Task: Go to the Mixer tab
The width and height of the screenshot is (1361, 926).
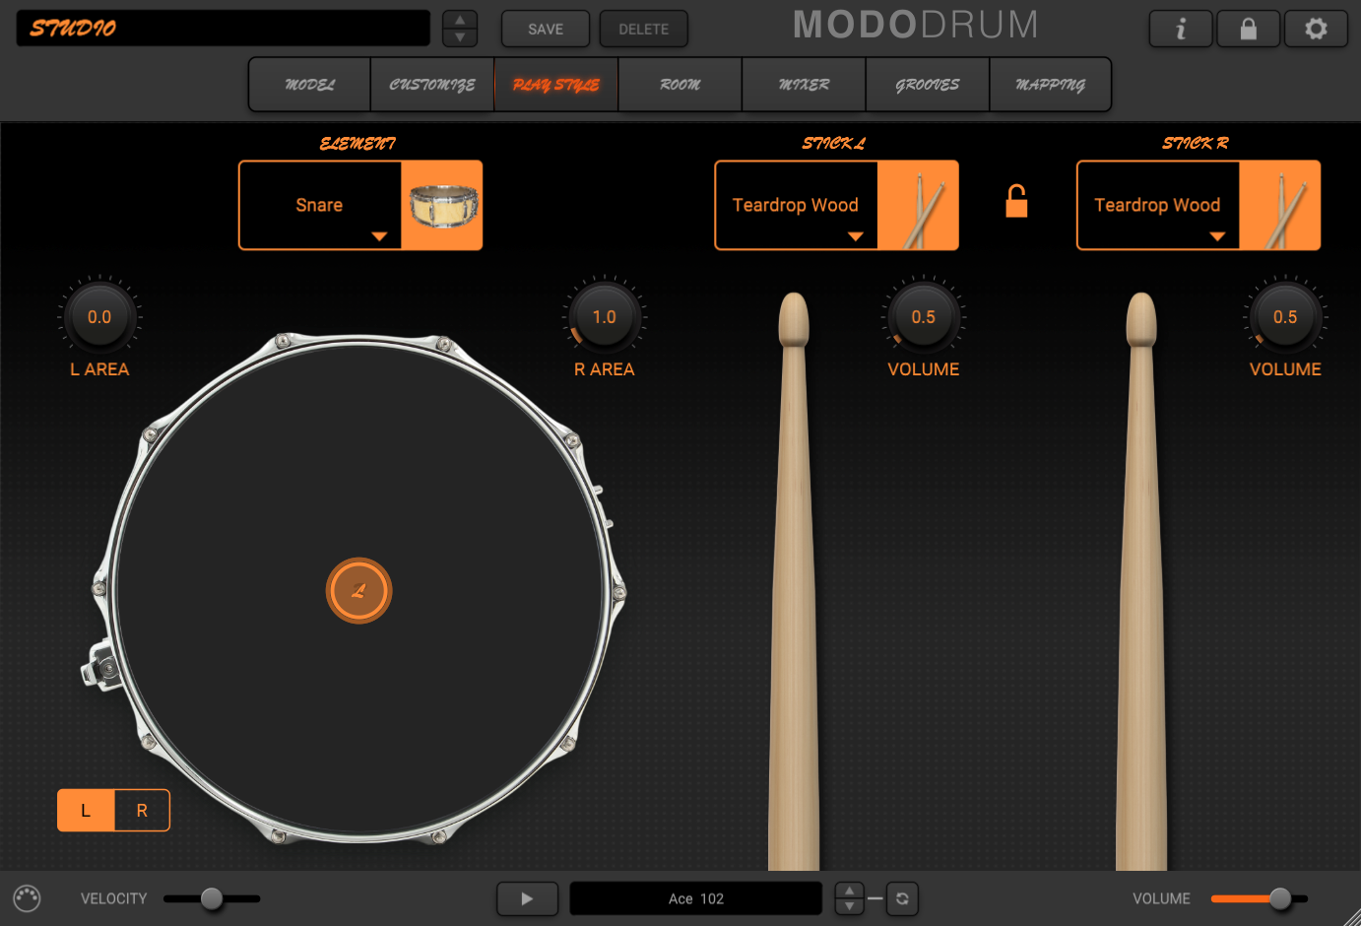Action: pyautogui.click(x=804, y=85)
